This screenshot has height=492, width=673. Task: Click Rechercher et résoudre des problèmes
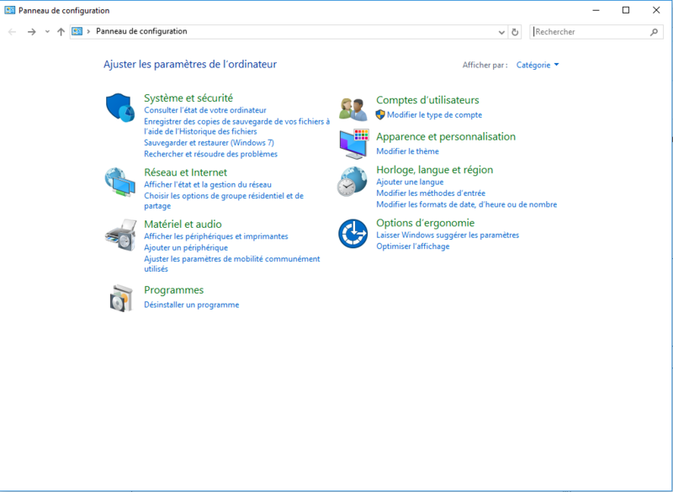211,154
